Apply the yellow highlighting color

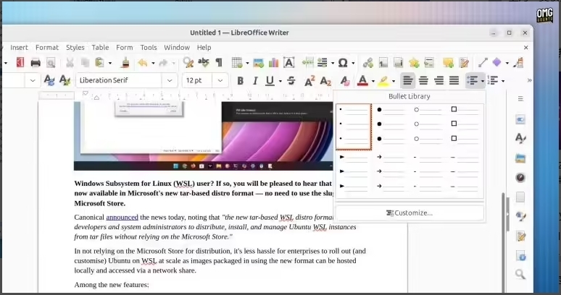383,81
